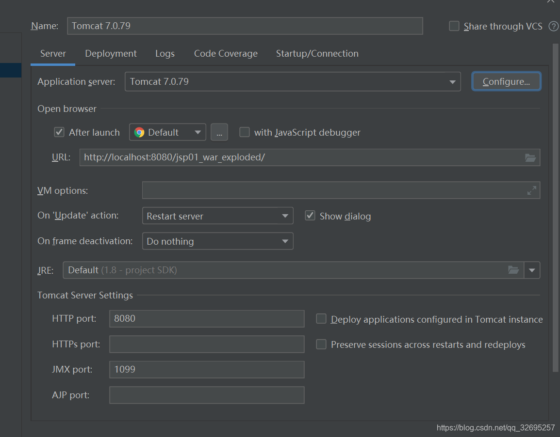
Task: Click the URL field folder browse icon
Action: (x=530, y=157)
